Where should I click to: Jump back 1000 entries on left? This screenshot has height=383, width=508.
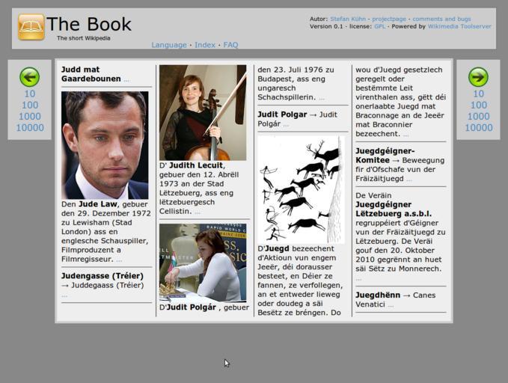pos(29,117)
